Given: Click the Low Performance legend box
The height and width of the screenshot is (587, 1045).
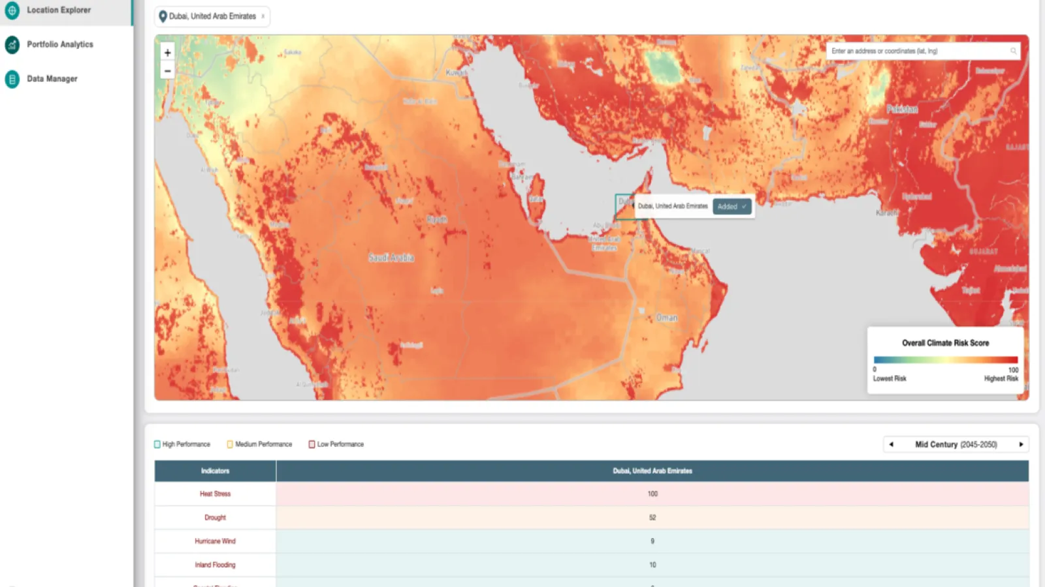Looking at the screenshot, I should [312, 444].
